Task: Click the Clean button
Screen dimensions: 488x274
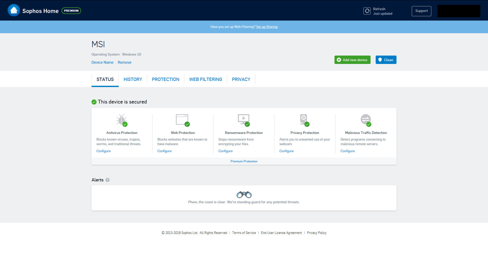Action: click(386, 60)
